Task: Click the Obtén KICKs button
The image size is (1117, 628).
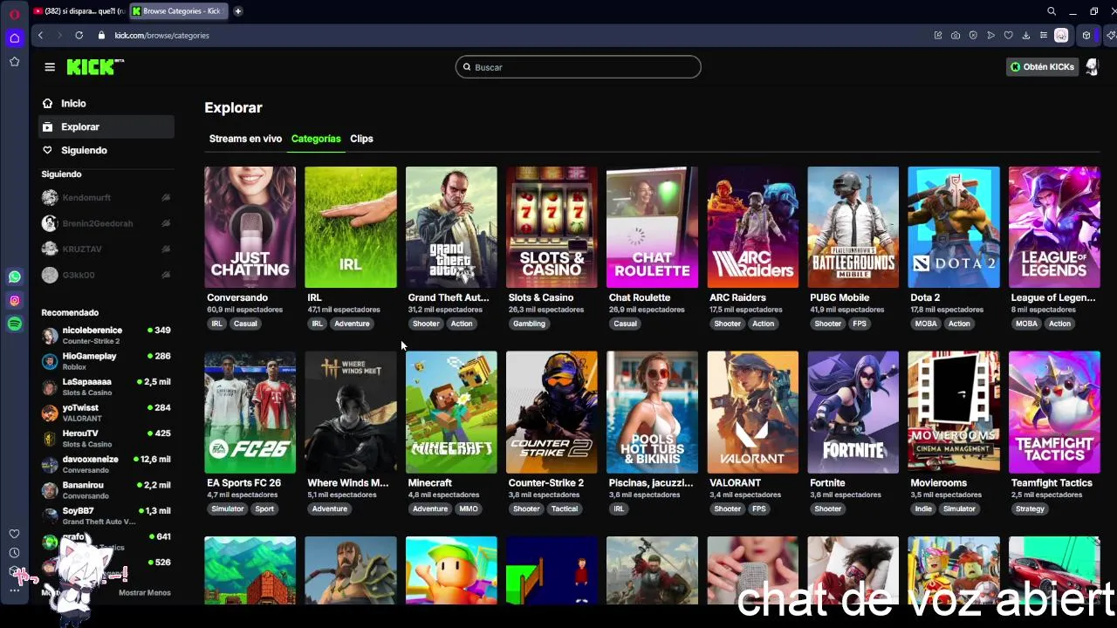Action: [1042, 67]
